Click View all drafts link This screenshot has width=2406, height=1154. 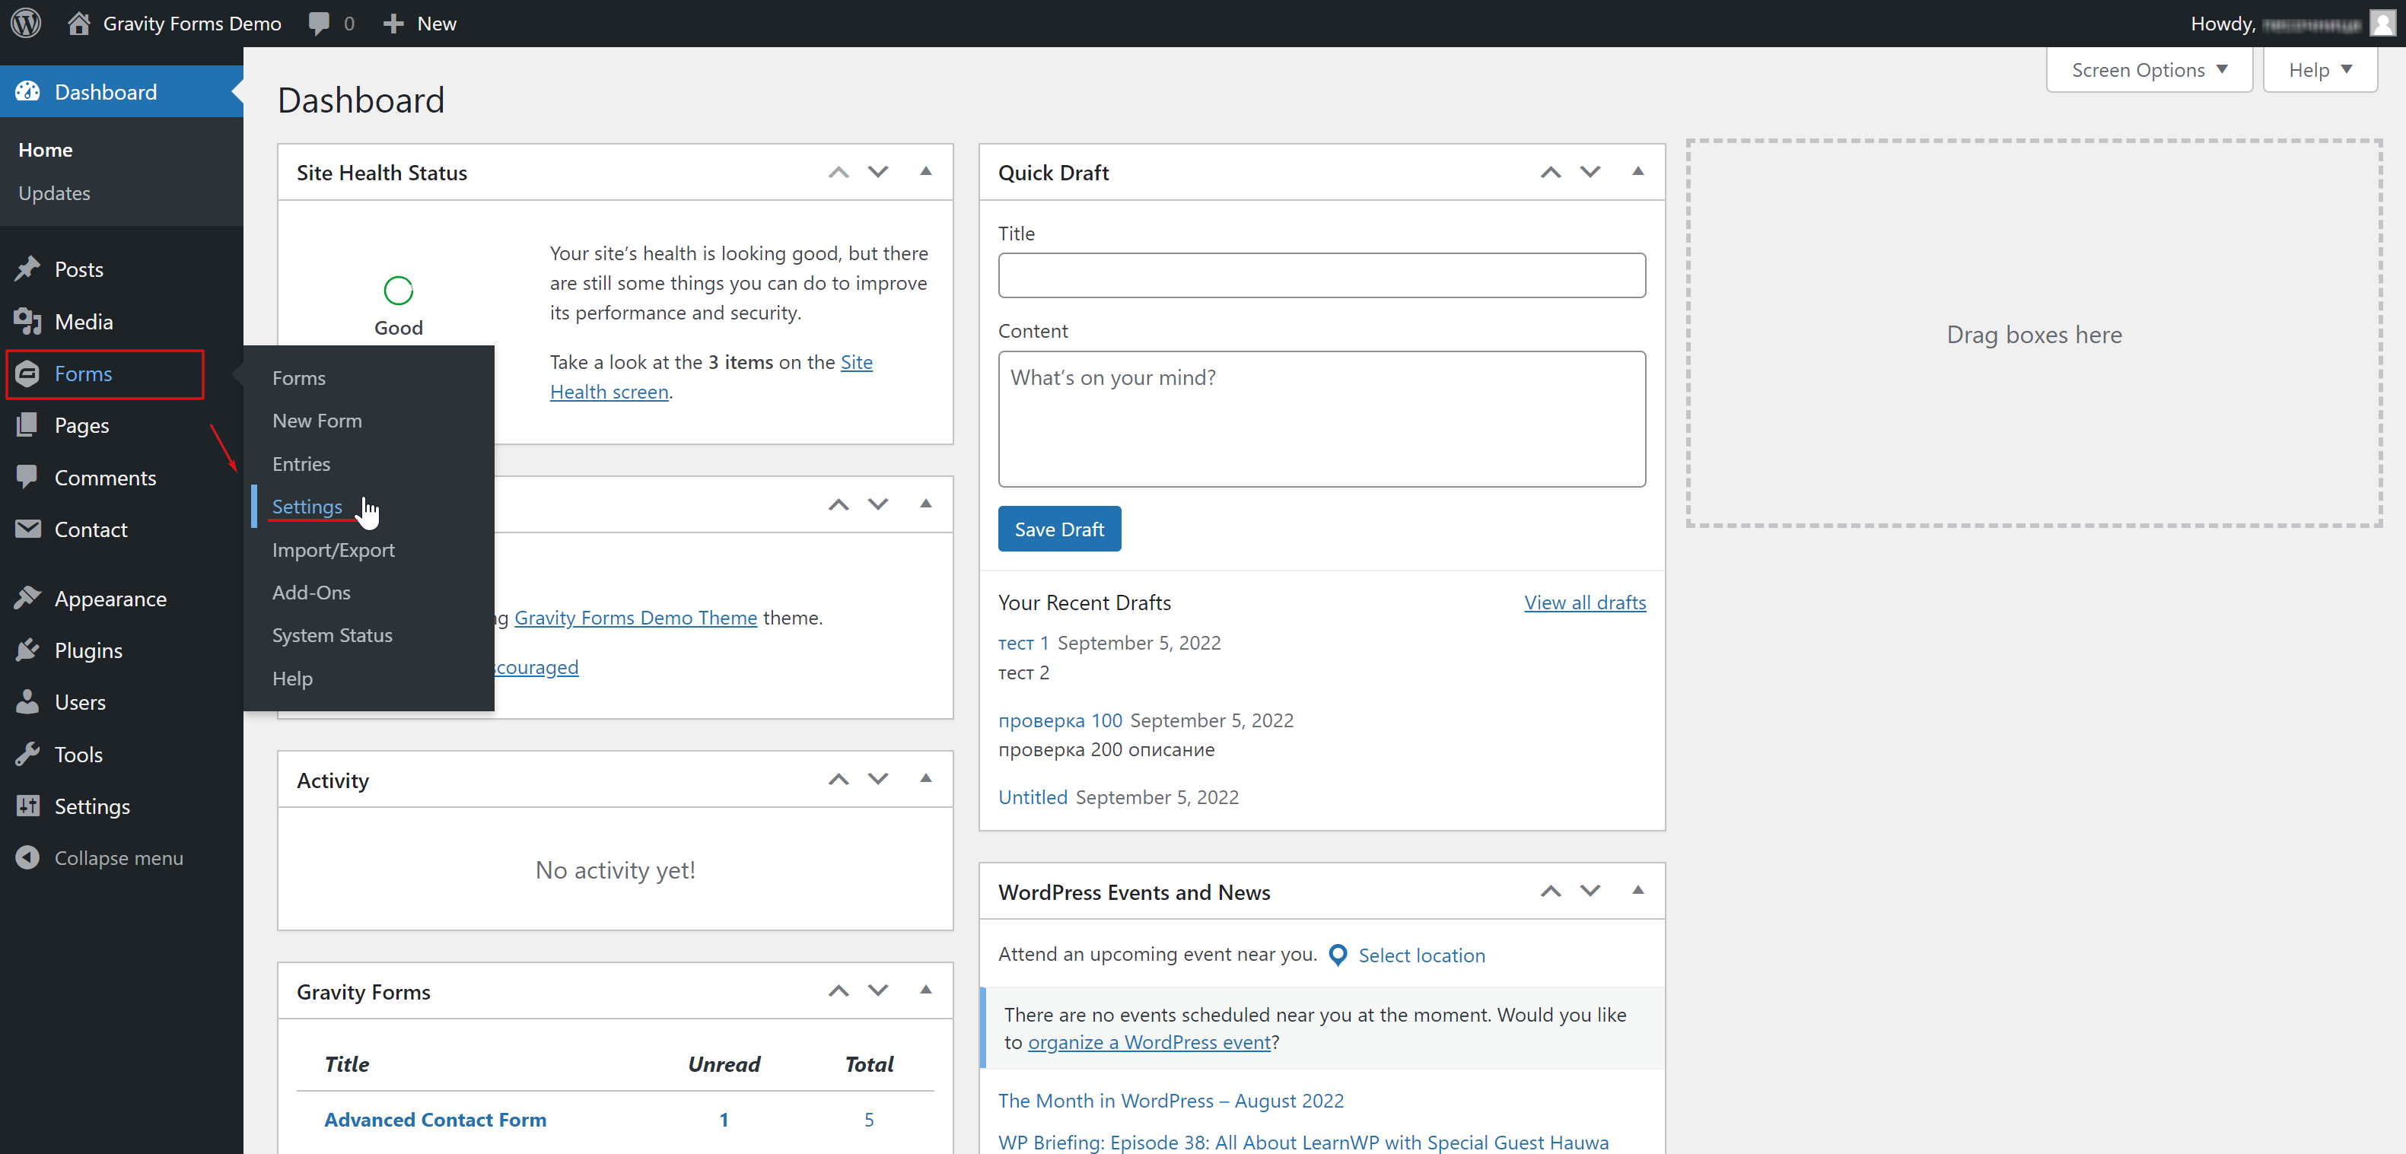(x=1583, y=600)
